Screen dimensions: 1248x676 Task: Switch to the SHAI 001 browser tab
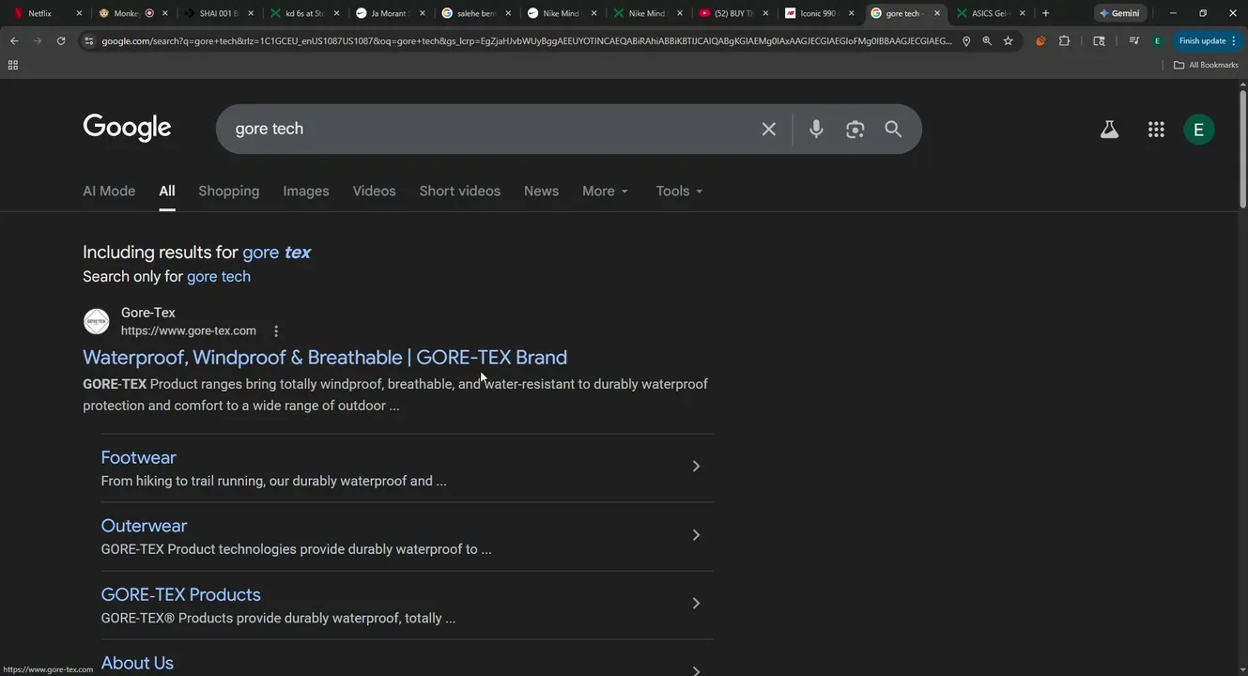218,13
